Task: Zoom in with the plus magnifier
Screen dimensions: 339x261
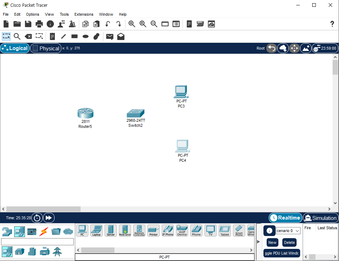Action: click(x=132, y=24)
